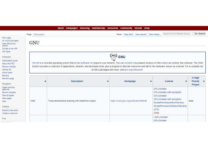Switch to the View form tab

click(128, 34)
